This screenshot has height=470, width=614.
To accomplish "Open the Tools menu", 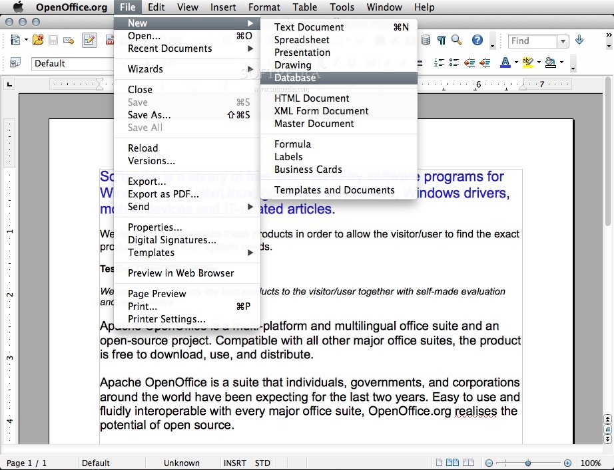I will click(x=342, y=7).
